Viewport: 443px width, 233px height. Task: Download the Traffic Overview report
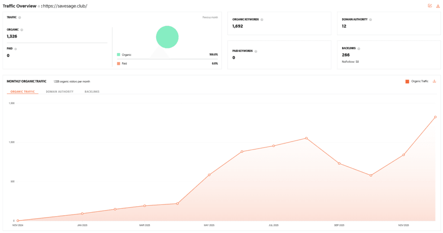click(x=438, y=6)
